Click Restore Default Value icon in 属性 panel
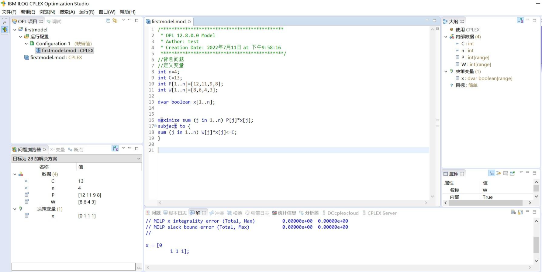Image resolution: width=542 pixels, height=272 pixels. (506, 173)
